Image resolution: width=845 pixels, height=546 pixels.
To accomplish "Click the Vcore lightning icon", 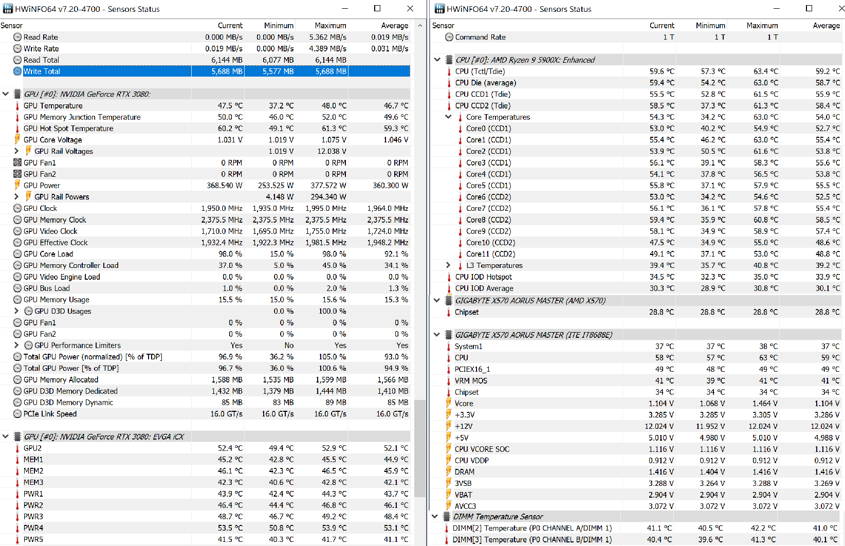I will click(449, 403).
